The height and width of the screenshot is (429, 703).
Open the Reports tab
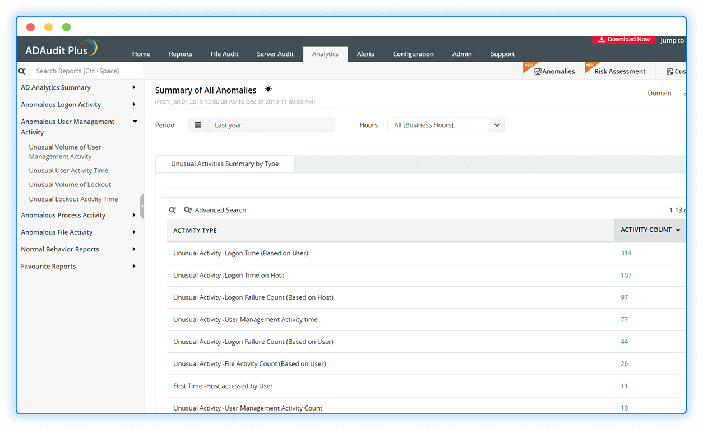pyautogui.click(x=181, y=54)
